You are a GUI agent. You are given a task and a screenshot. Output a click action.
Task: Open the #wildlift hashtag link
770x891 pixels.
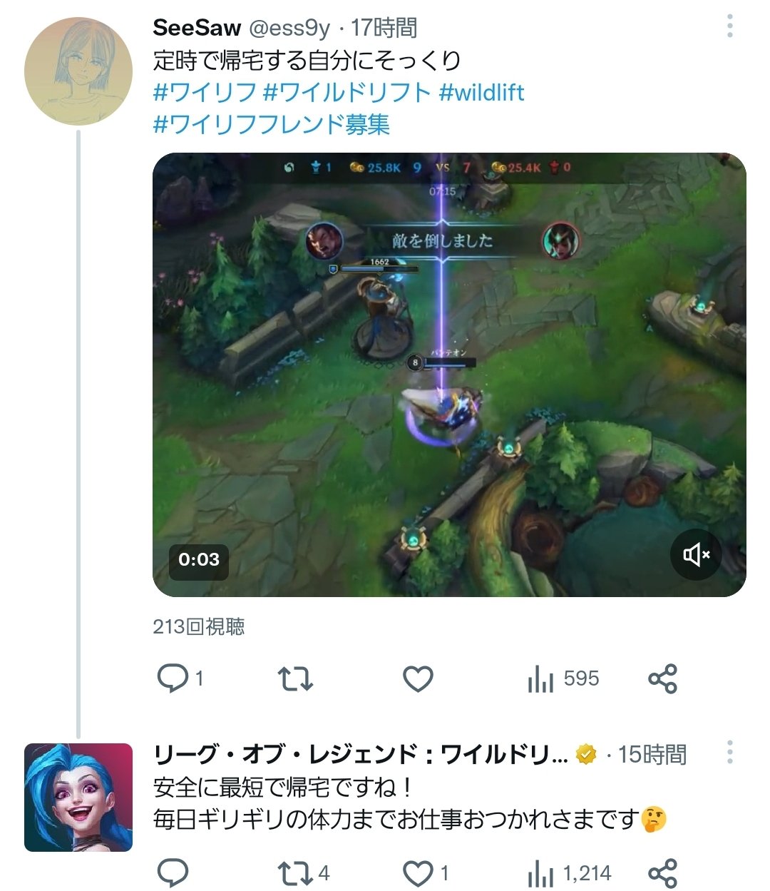pos(482,92)
